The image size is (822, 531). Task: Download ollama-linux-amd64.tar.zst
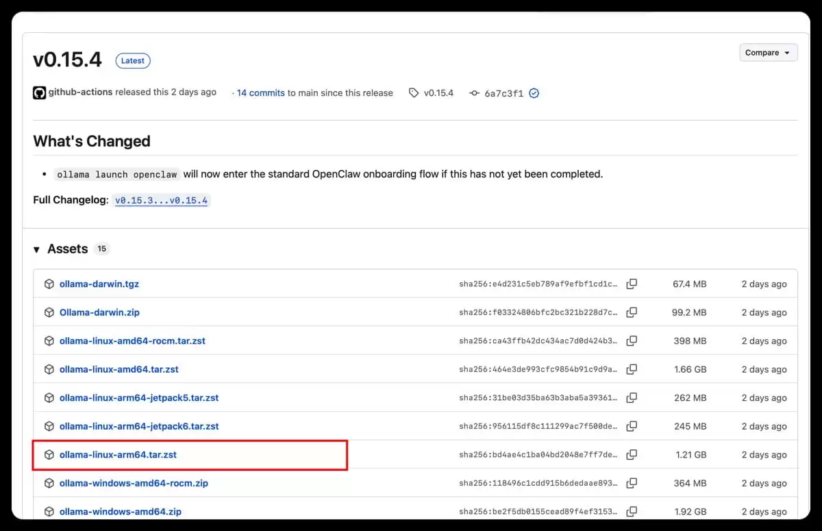point(119,369)
